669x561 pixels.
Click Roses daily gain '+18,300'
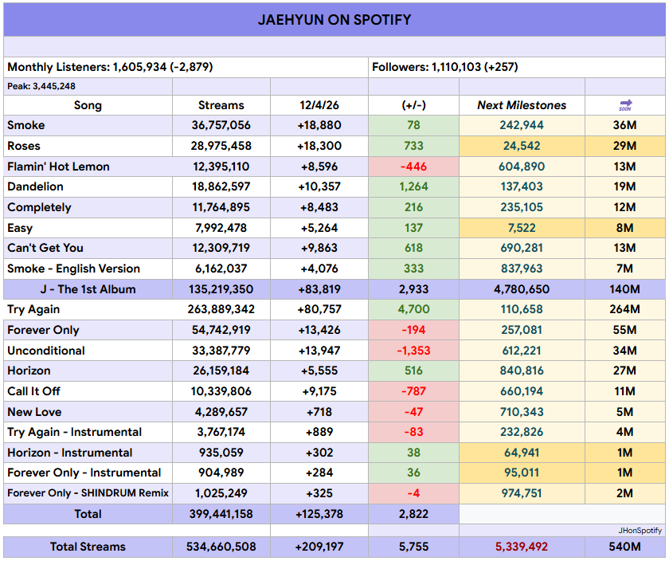click(x=319, y=146)
